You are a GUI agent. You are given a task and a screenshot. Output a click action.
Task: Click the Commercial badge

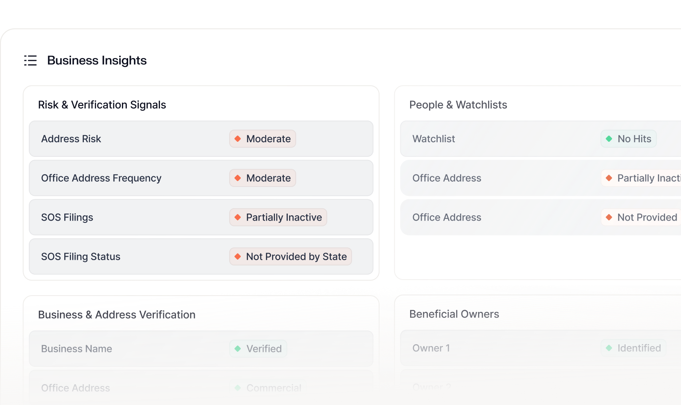268,388
